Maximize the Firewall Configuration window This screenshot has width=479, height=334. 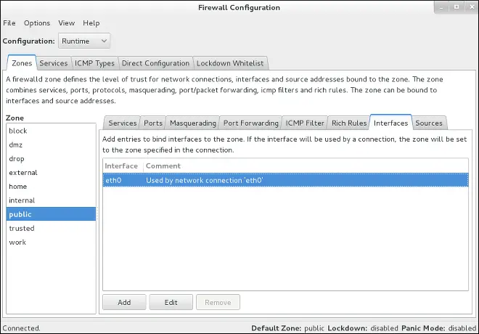(457, 7)
